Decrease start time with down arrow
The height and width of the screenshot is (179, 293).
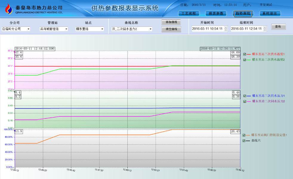tap(226, 30)
